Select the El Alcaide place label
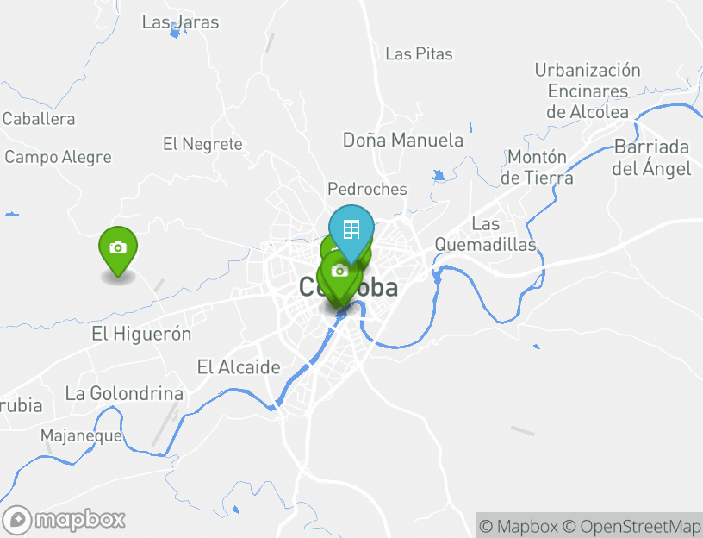 239,367
